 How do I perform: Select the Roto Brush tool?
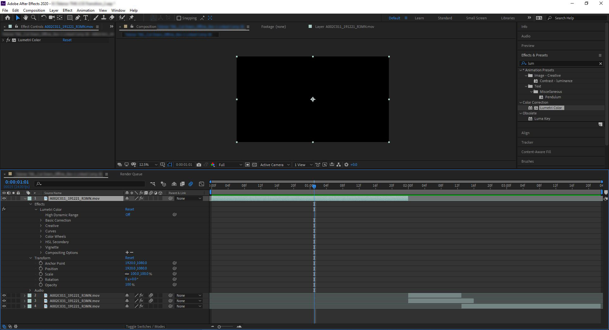pyautogui.click(x=122, y=18)
